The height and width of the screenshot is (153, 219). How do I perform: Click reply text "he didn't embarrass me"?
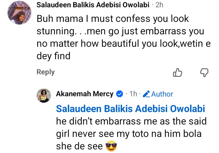[131, 121]
